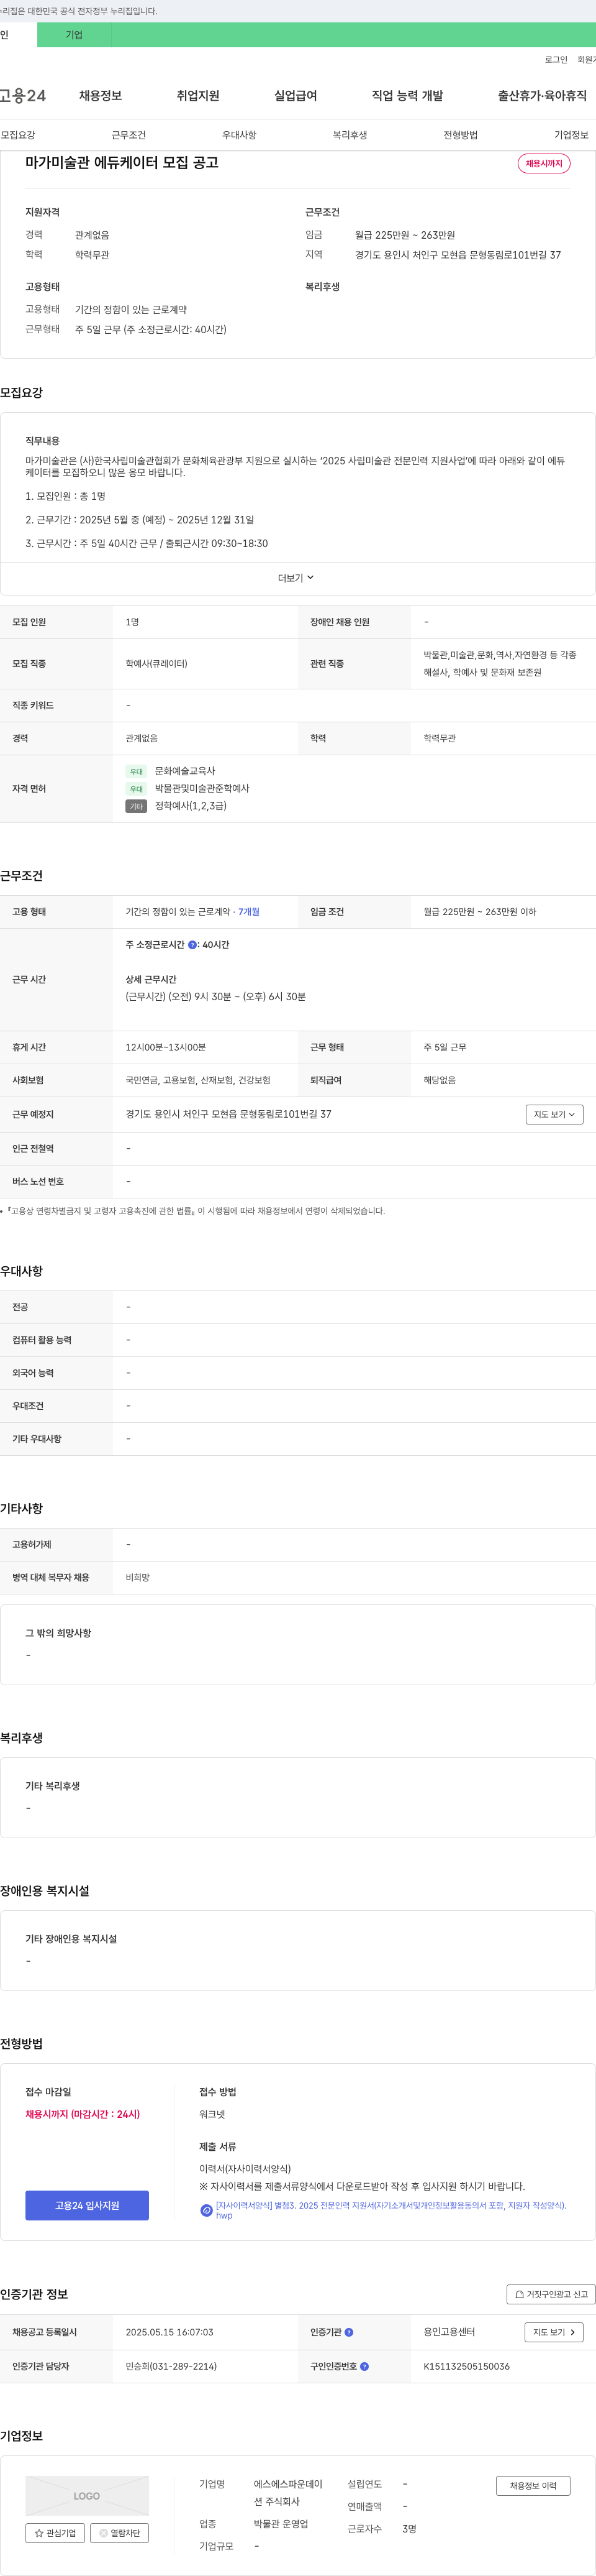Viewport: 596px width, 2576px height.
Task: Click the company LOGO placeholder image
Action: click(87, 2495)
